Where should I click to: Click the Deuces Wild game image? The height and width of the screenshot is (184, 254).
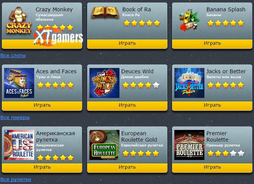tap(104, 83)
